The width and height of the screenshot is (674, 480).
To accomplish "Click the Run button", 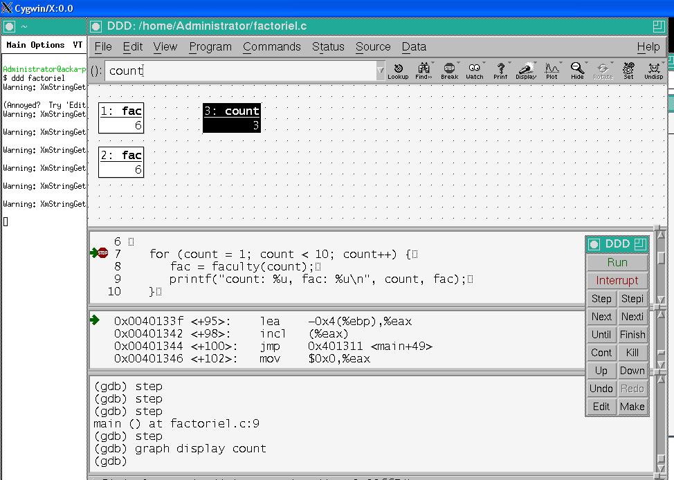I will click(617, 262).
